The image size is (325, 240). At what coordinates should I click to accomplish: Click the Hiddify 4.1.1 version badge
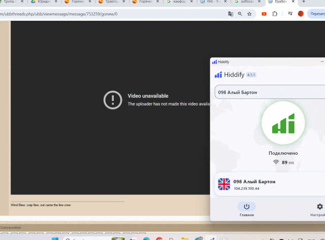point(251,75)
